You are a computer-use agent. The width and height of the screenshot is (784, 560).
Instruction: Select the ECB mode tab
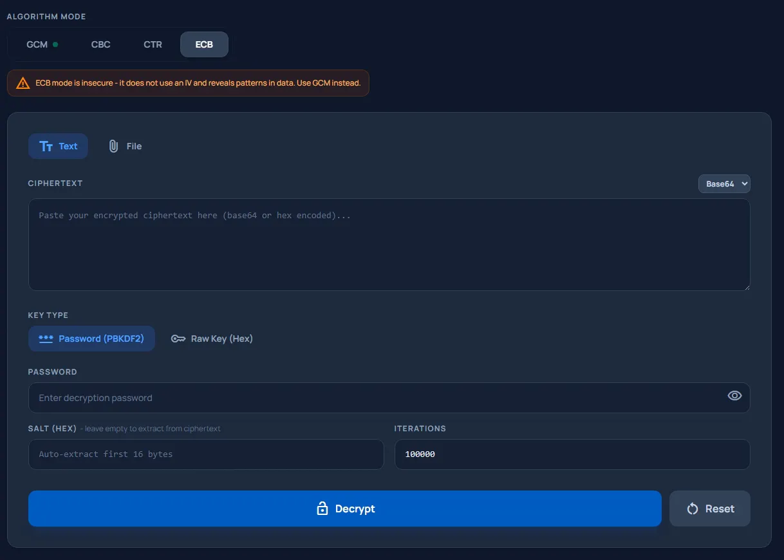coord(204,44)
